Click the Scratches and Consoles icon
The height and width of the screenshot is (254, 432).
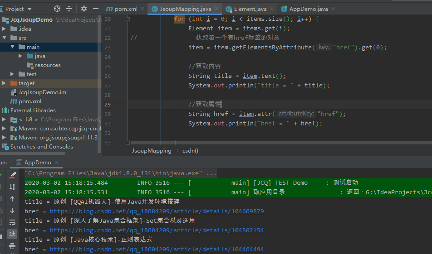coord(5,147)
